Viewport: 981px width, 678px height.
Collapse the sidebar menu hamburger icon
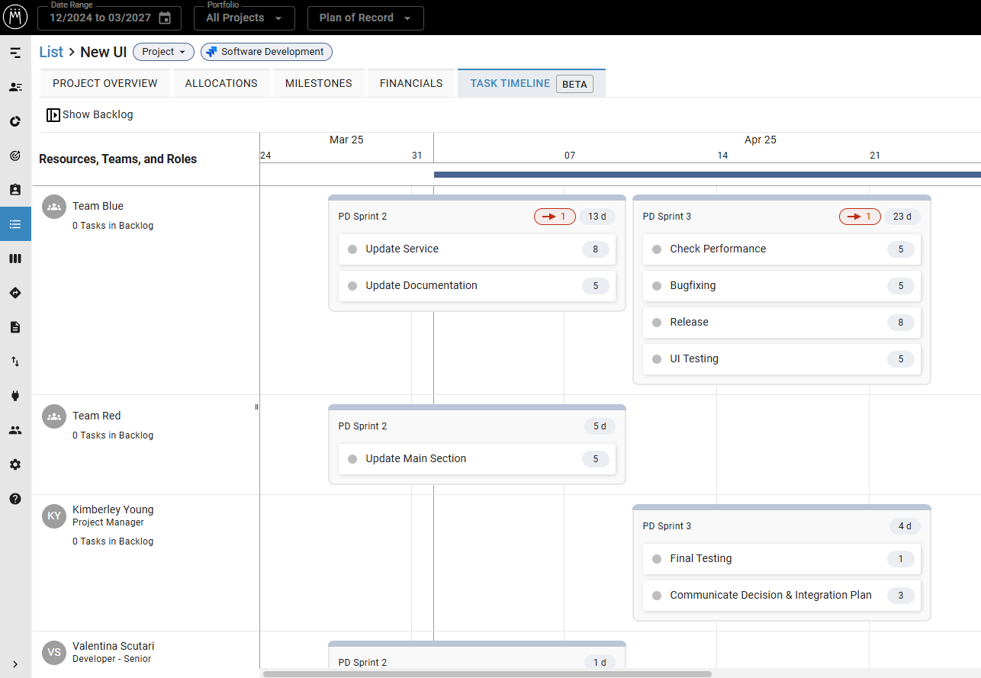point(15,53)
